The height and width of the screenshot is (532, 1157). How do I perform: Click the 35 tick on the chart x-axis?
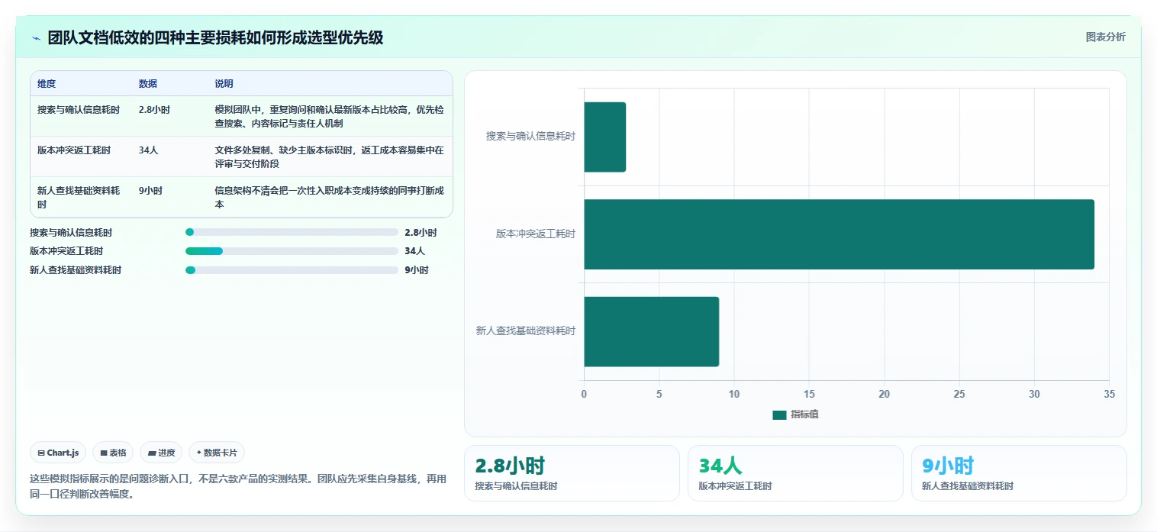click(x=1110, y=394)
